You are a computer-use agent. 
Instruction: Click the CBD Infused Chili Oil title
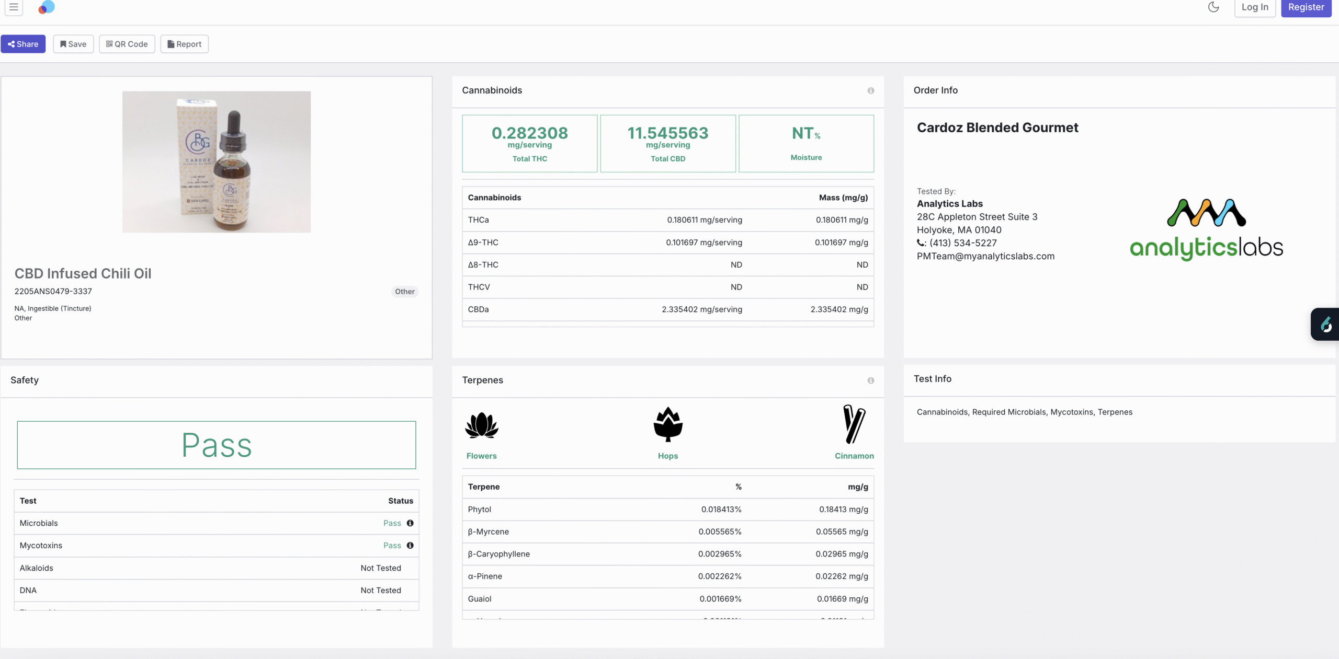point(83,273)
